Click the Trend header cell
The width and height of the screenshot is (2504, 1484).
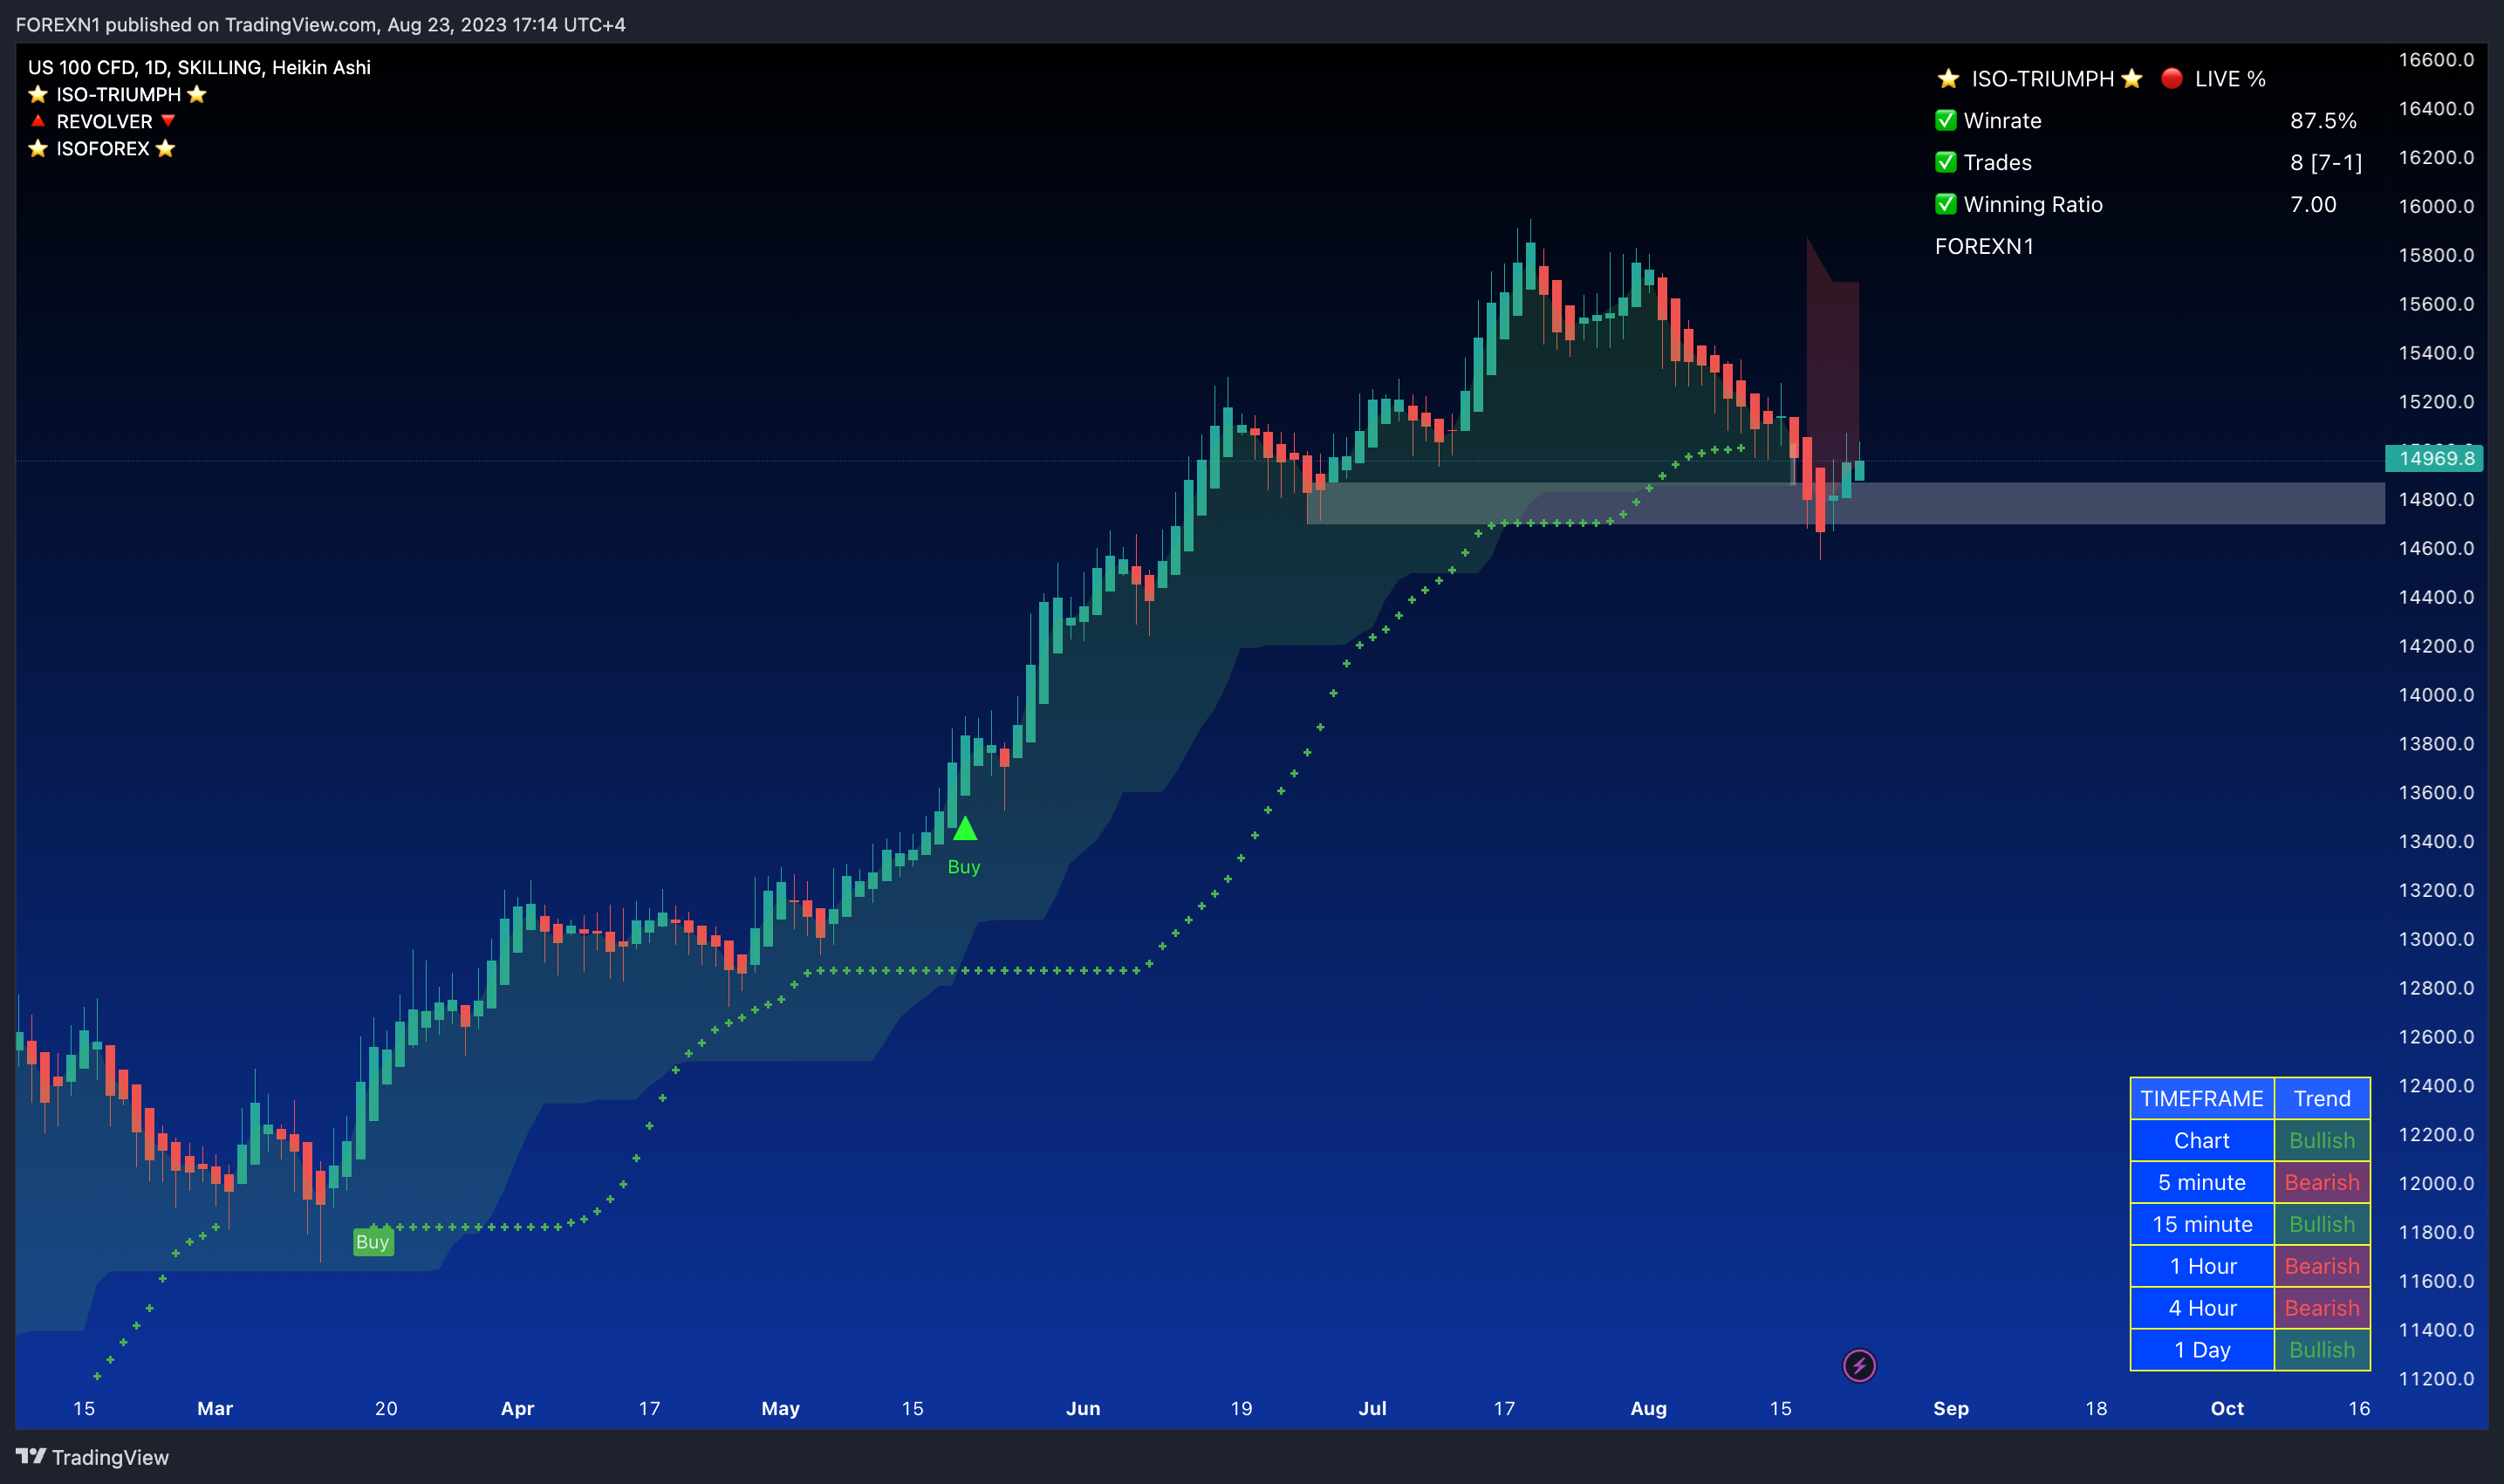[2322, 1098]
